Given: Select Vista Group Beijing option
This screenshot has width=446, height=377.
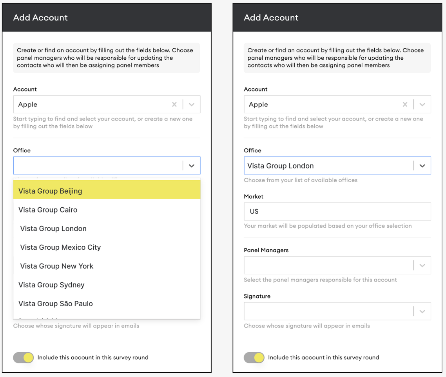Looking at the screenshot, I should (107, 190).
